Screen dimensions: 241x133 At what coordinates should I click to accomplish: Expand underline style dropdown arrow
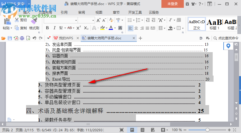[65, 28]
